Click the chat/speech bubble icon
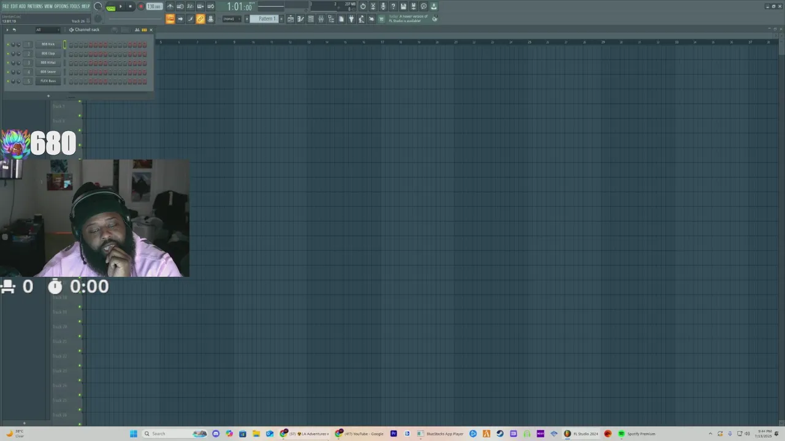Viewport: 785px width, 441px height. pos(424,6)
